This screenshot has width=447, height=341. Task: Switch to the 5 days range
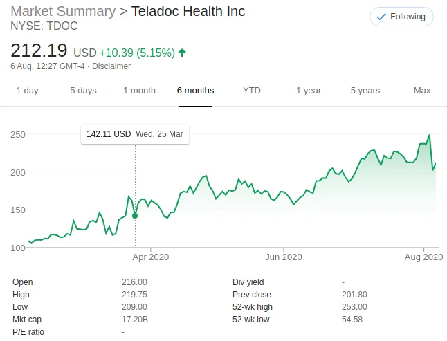[83, 91]
